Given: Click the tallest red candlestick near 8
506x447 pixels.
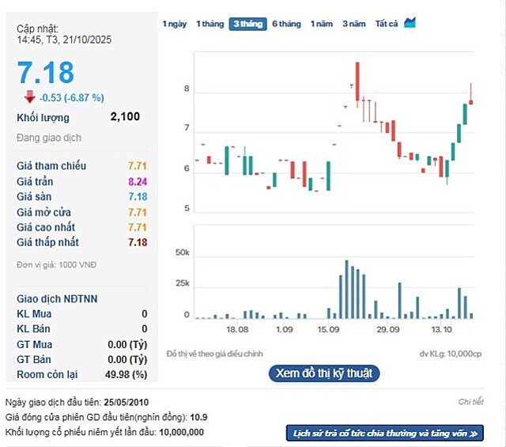Looking at the screenshot, I should pyautogui.click(x=357, y=82).
